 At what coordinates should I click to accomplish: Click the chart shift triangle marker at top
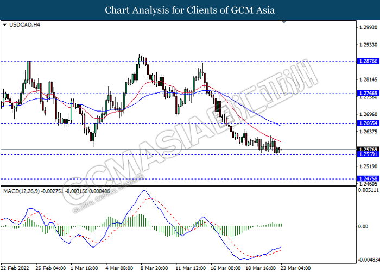click(284, 22)
